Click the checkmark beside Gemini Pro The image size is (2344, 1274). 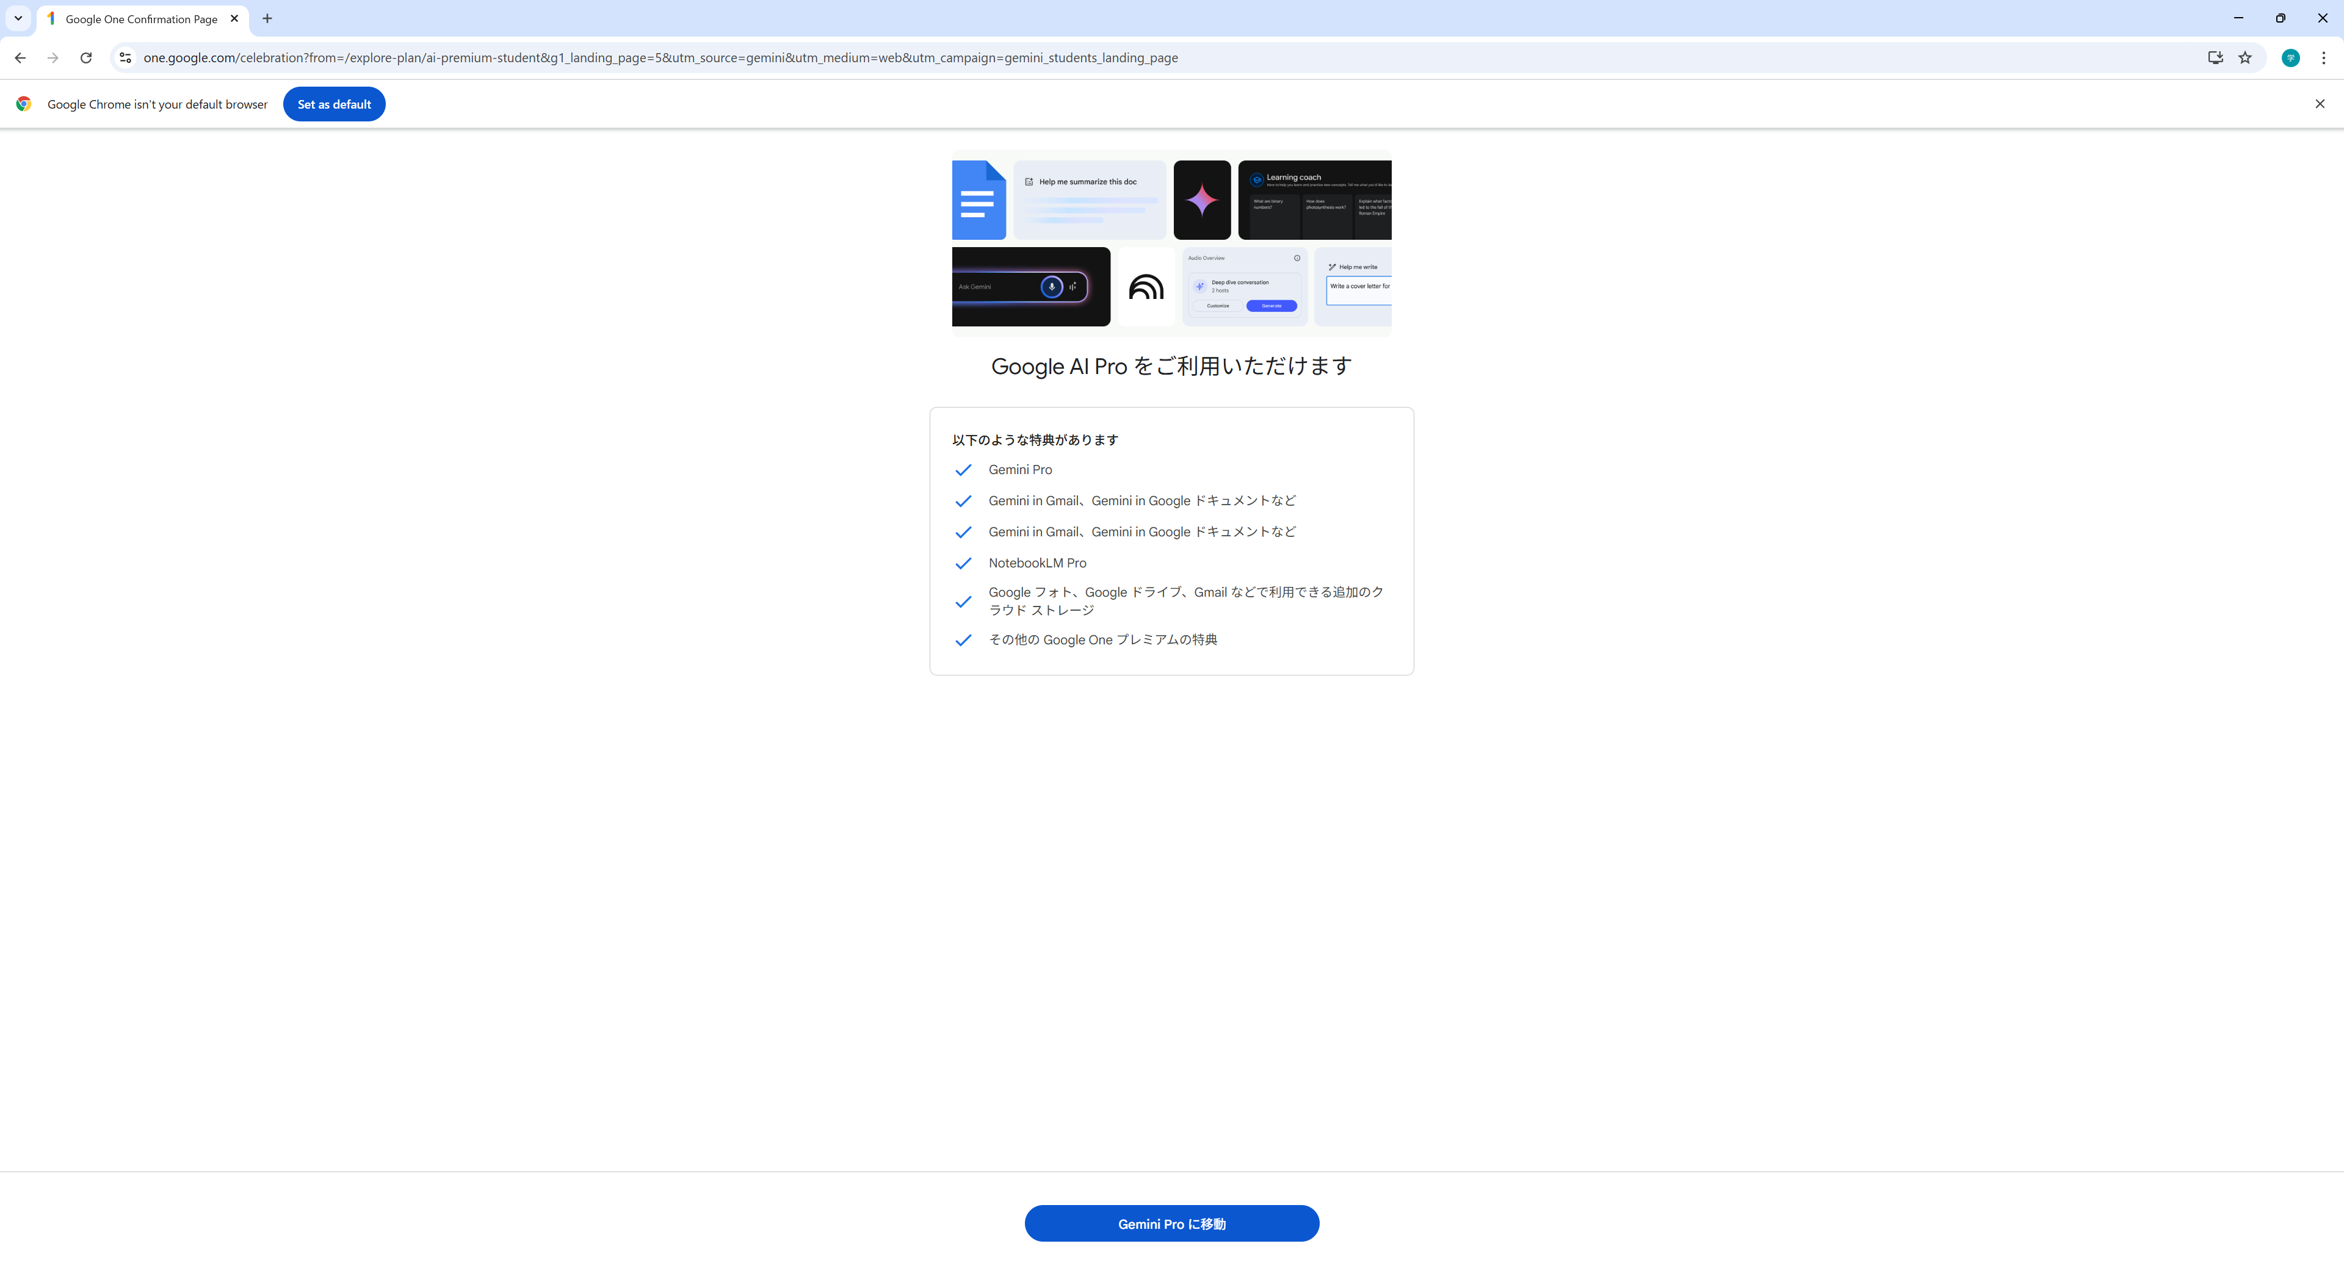click(963, 469)
